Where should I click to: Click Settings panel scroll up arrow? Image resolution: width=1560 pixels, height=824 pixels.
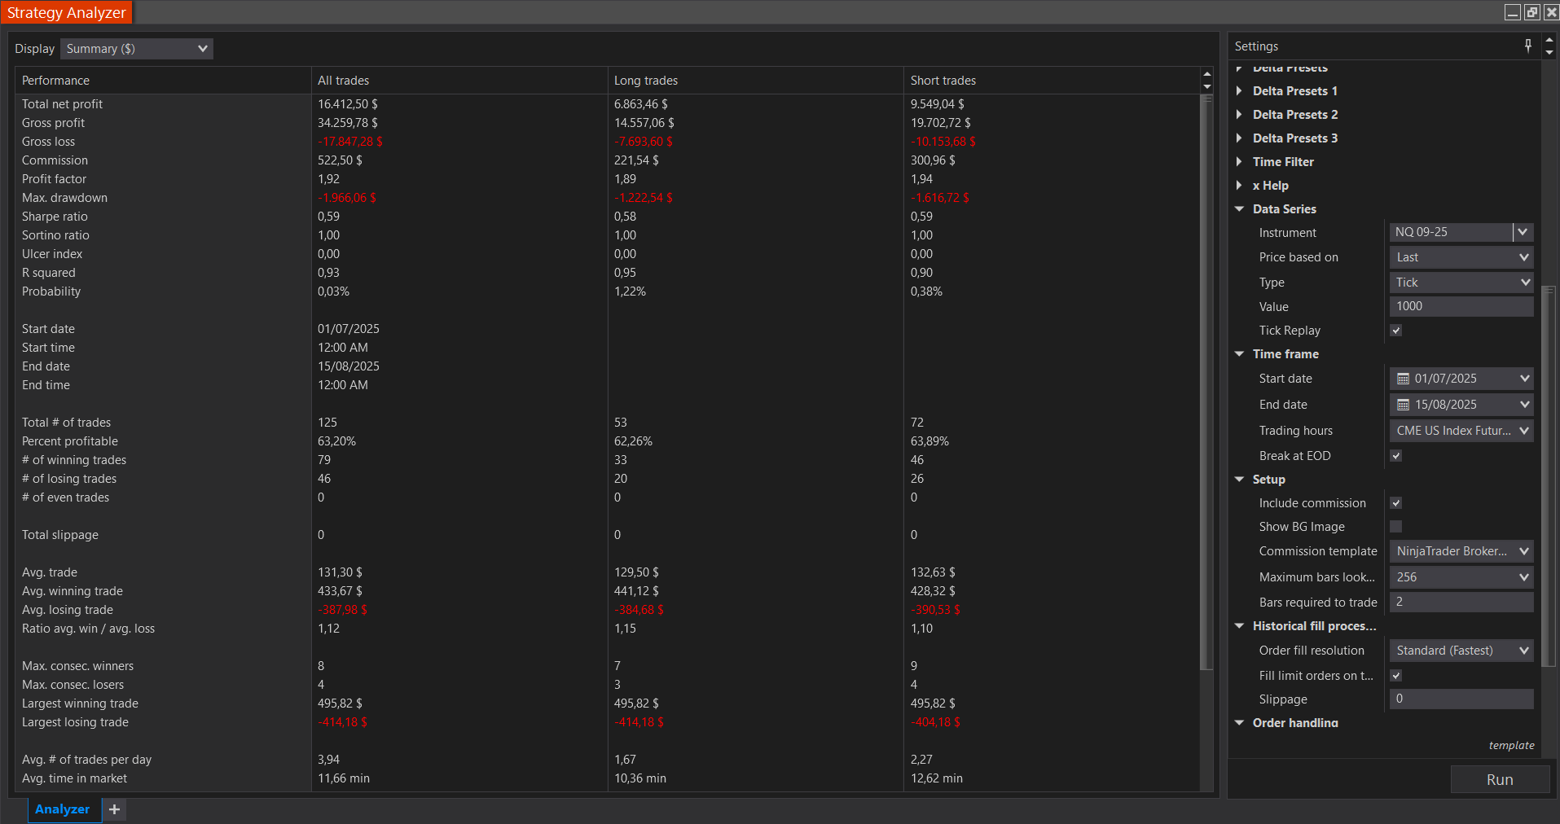(x=1549, y=40)
